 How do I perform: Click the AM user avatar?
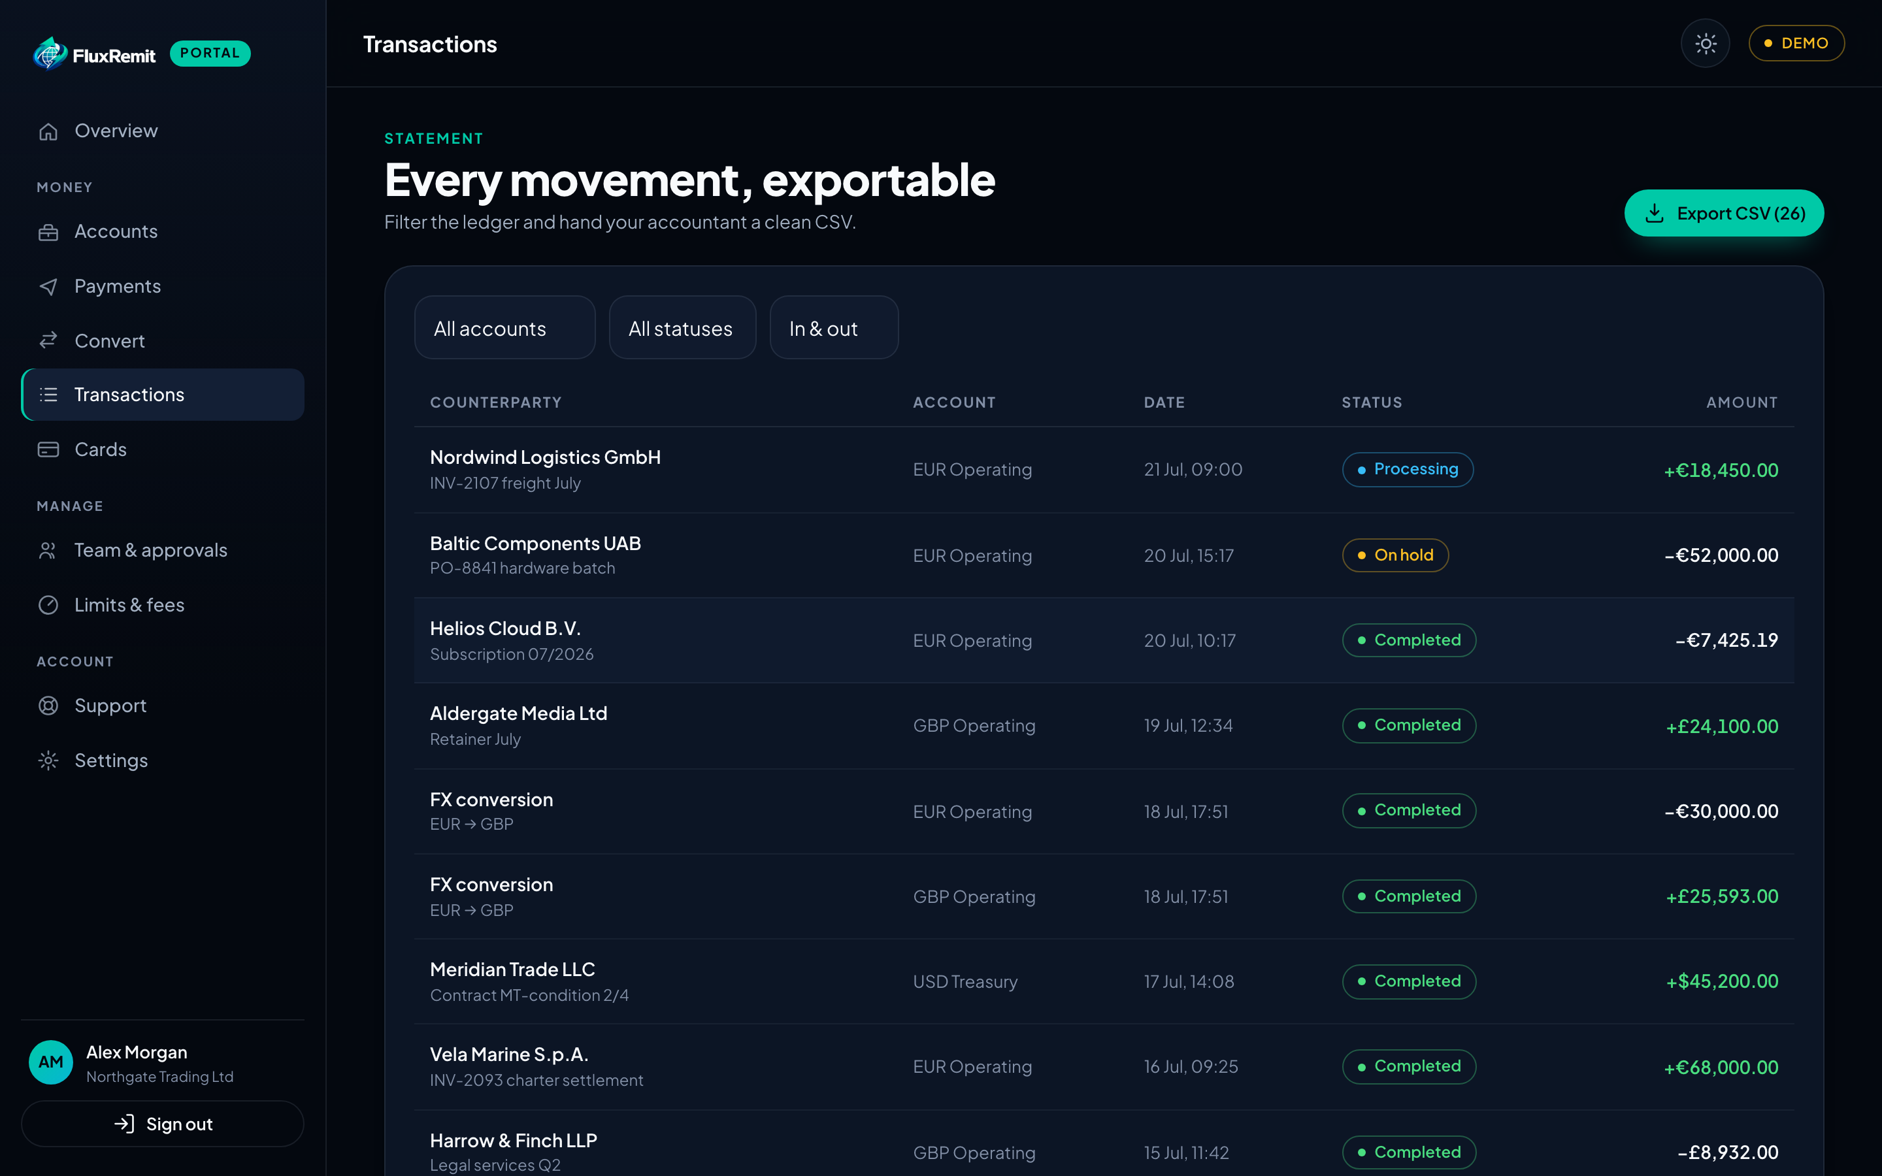50,1062
